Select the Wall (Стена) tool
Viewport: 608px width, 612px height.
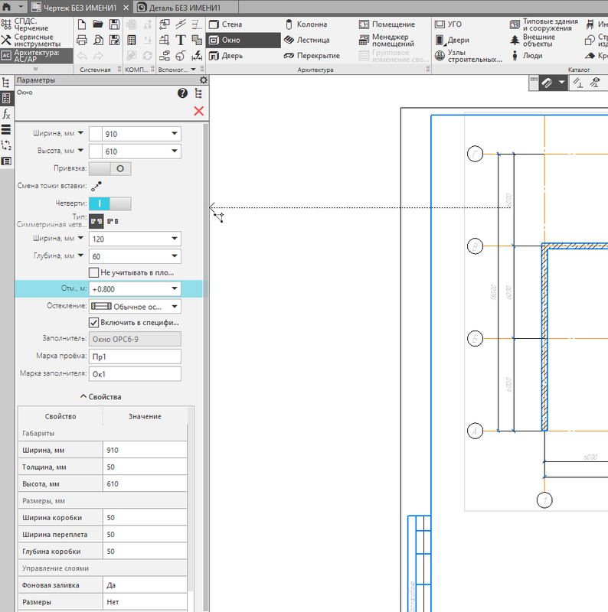click(226, 24)
